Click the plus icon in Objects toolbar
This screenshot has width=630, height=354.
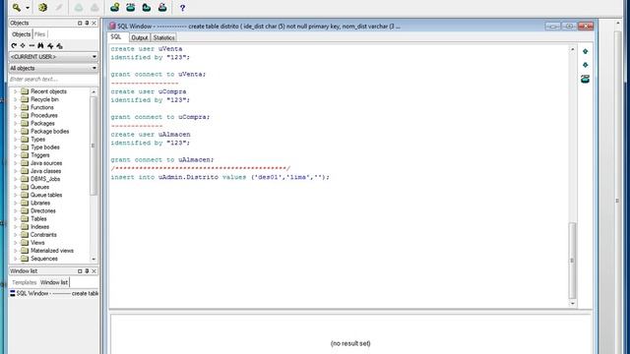(23, 46)
